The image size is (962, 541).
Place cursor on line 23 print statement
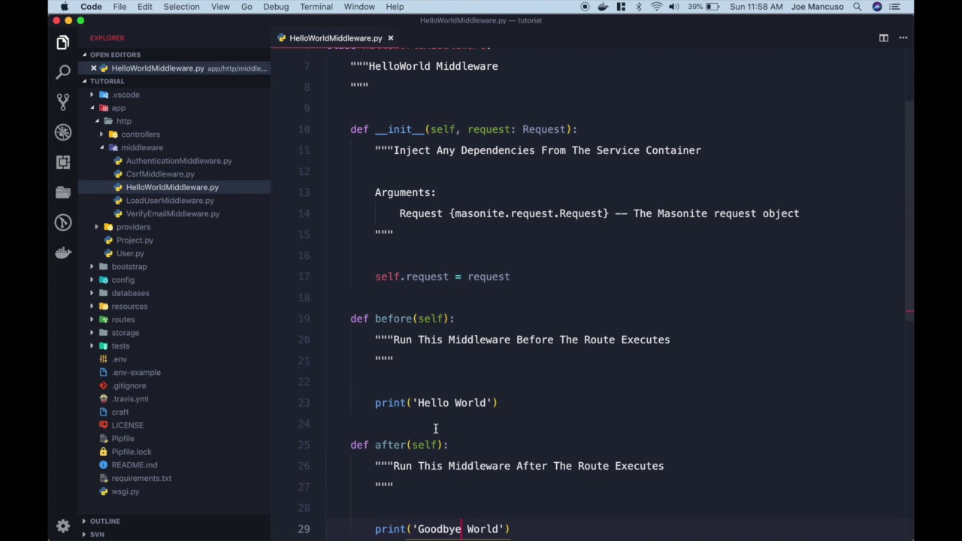[x=436, y=403]
